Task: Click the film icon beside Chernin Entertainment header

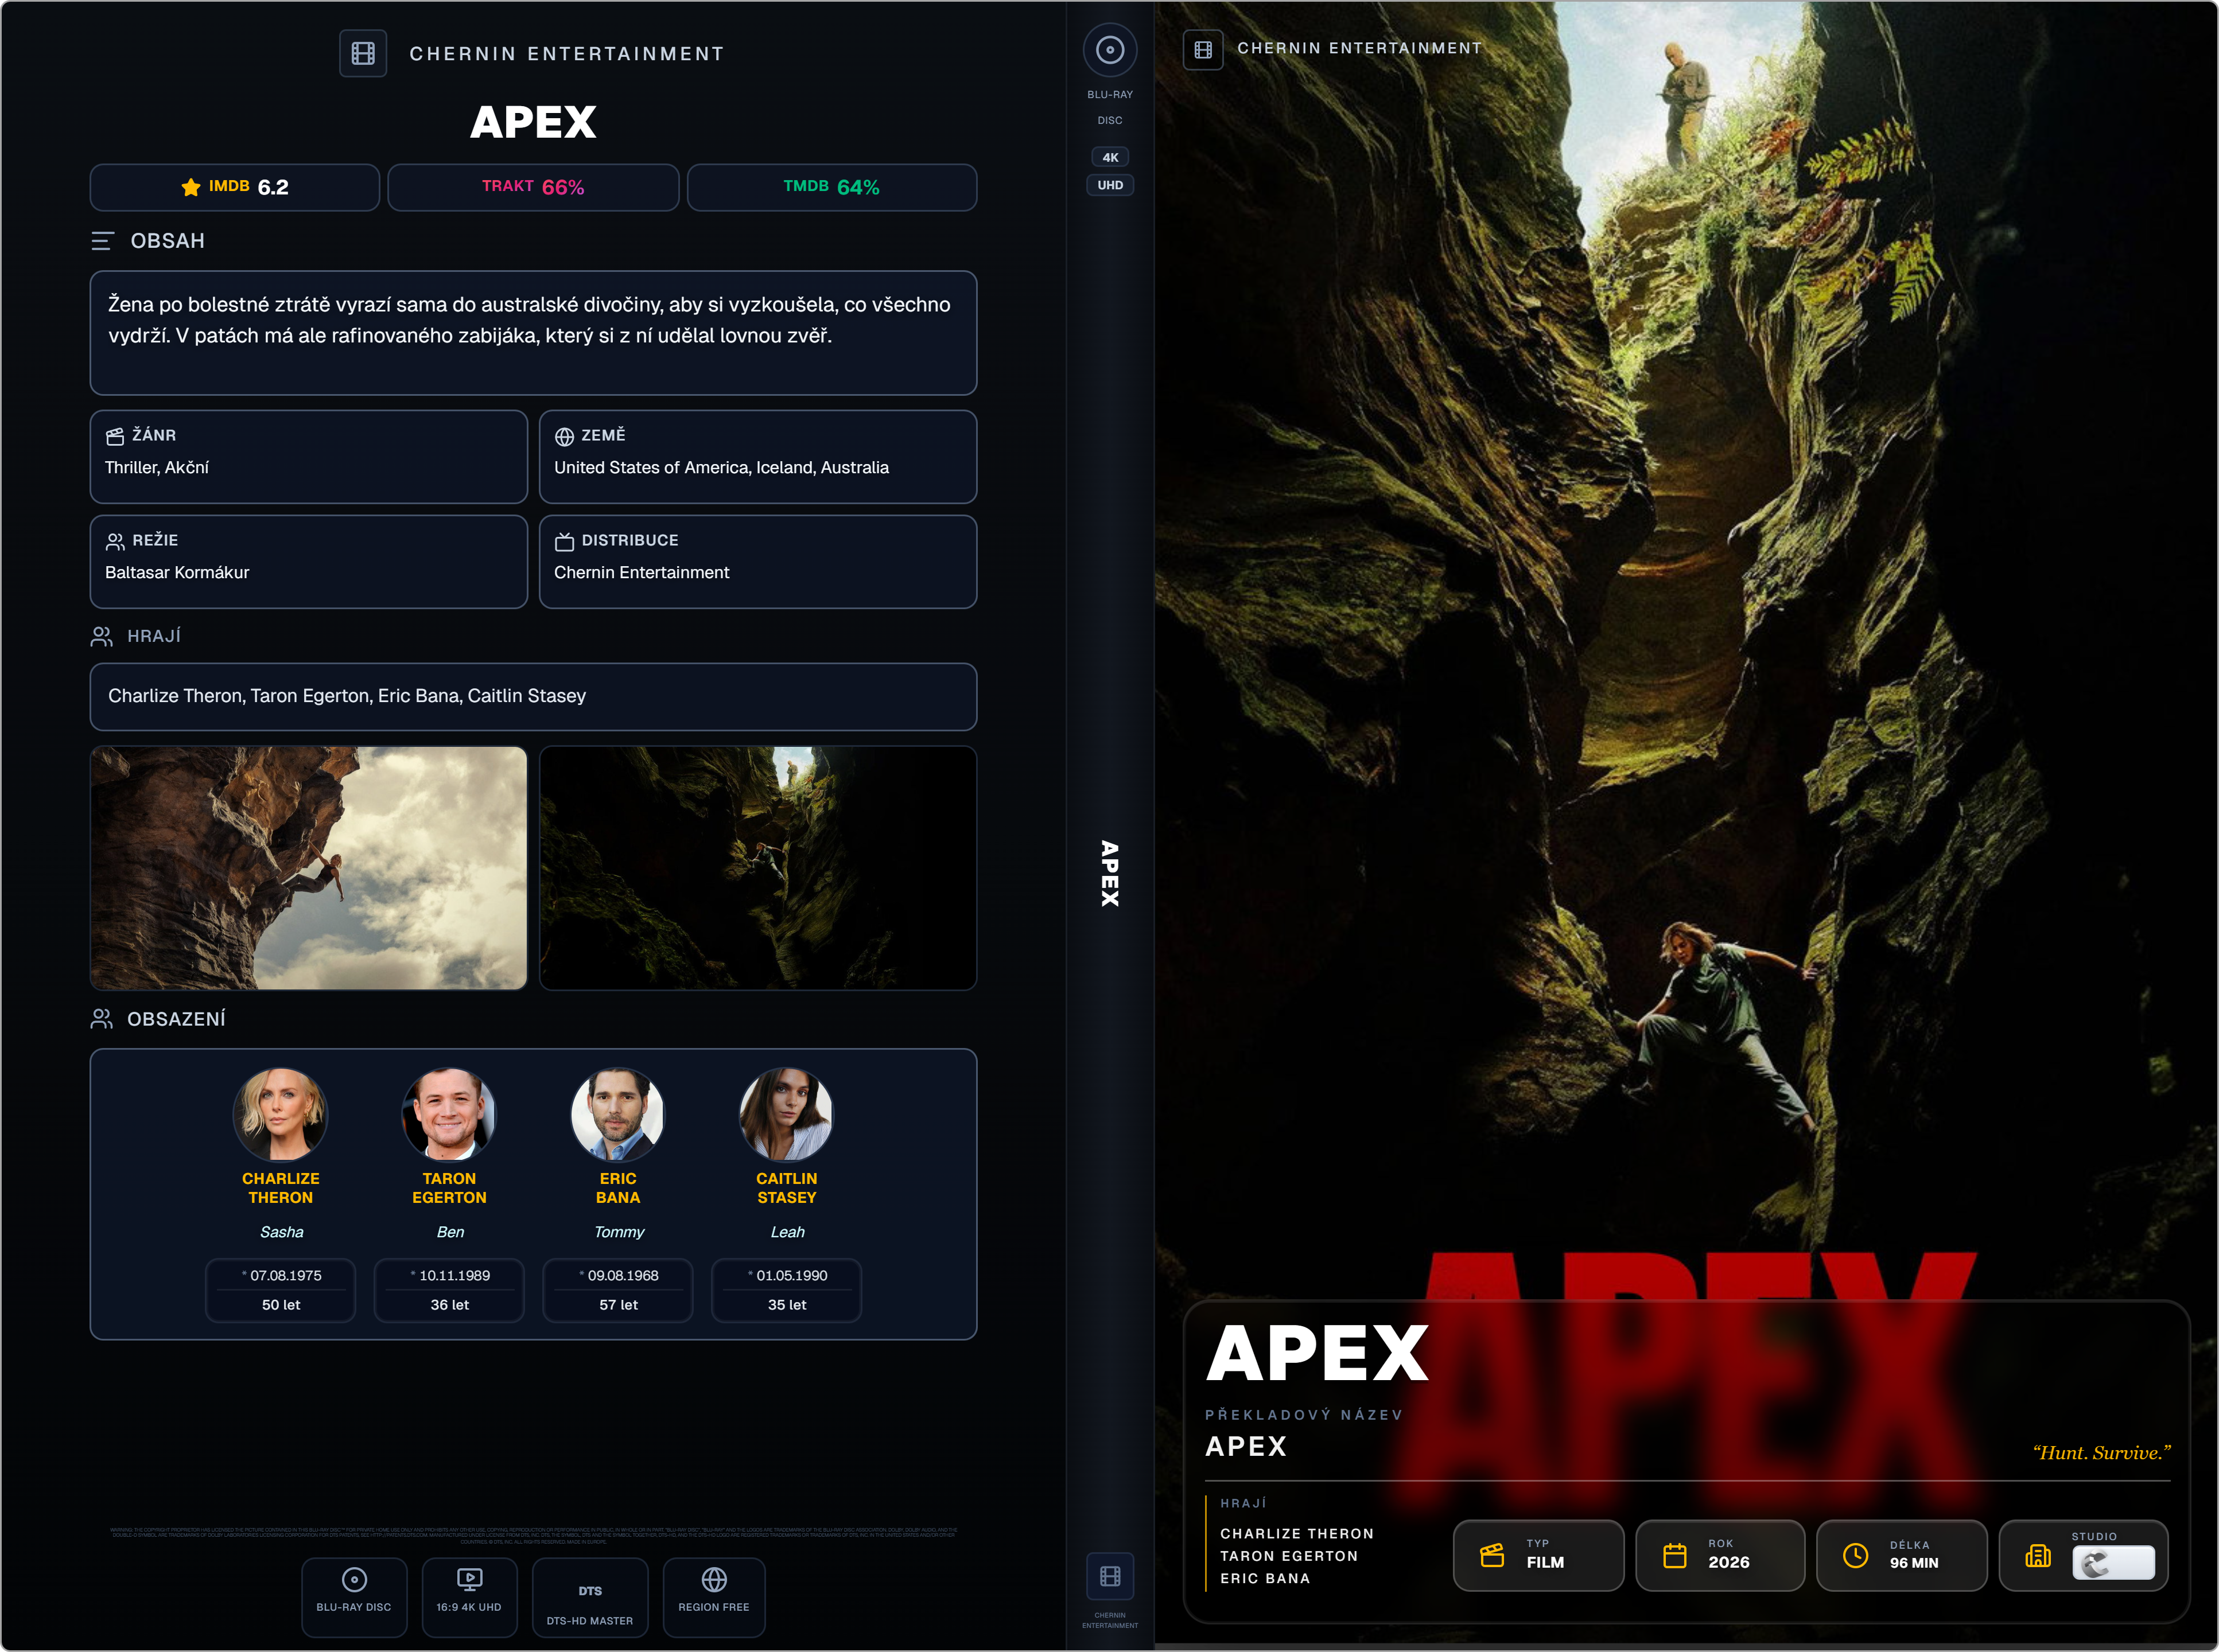Action: (x=363, y=53)
